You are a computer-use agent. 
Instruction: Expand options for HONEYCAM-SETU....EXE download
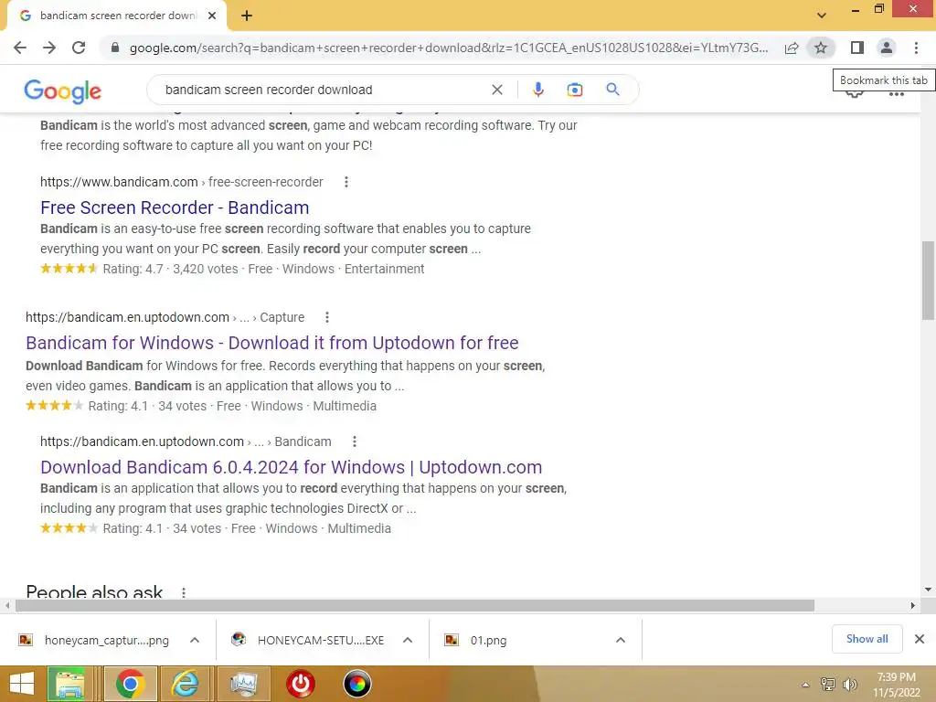click(x=408, y=640)
